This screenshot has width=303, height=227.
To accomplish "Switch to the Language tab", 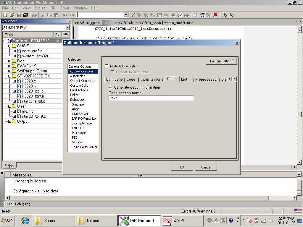I will [x=114, y=79].
